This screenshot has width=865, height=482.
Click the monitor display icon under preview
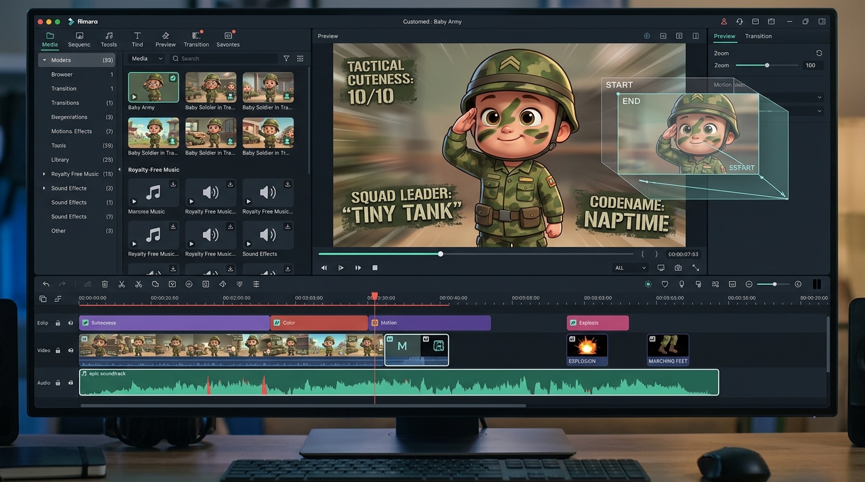(661, 267)
